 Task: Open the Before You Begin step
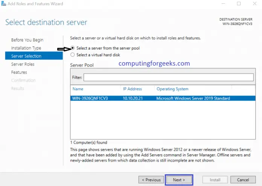point(27,40)
